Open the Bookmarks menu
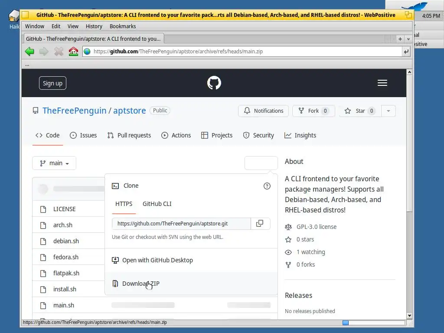This screenshot has height=333, width=444. click(123, 26)
